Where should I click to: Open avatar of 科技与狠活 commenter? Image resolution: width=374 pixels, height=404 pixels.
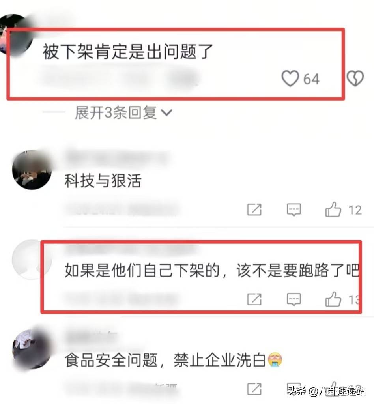click(x=32, y=170)
